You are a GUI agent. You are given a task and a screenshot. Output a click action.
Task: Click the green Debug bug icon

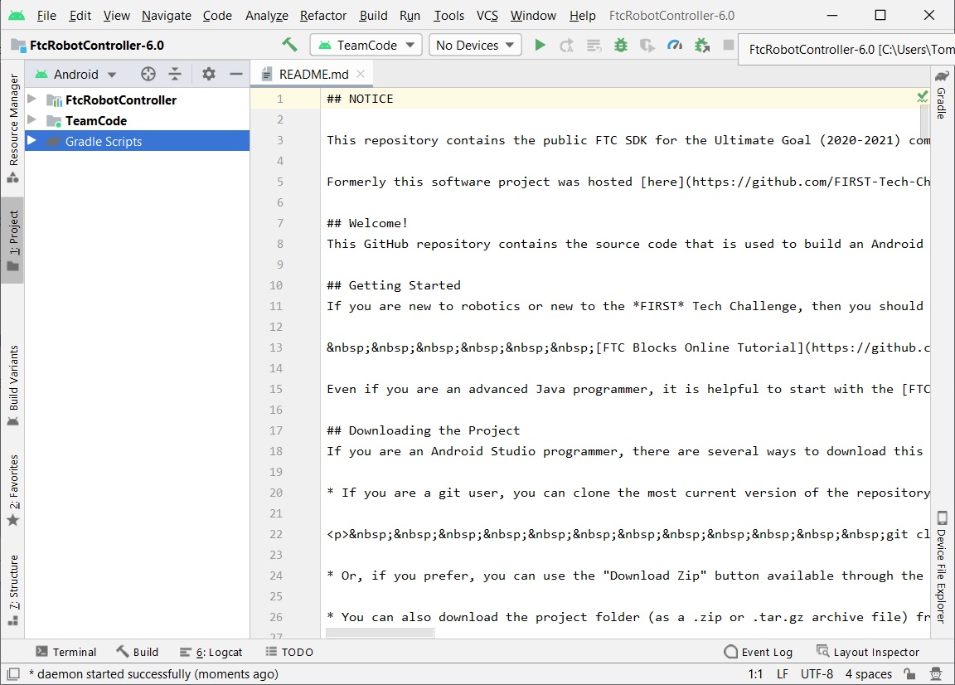[x=621, y=45]
